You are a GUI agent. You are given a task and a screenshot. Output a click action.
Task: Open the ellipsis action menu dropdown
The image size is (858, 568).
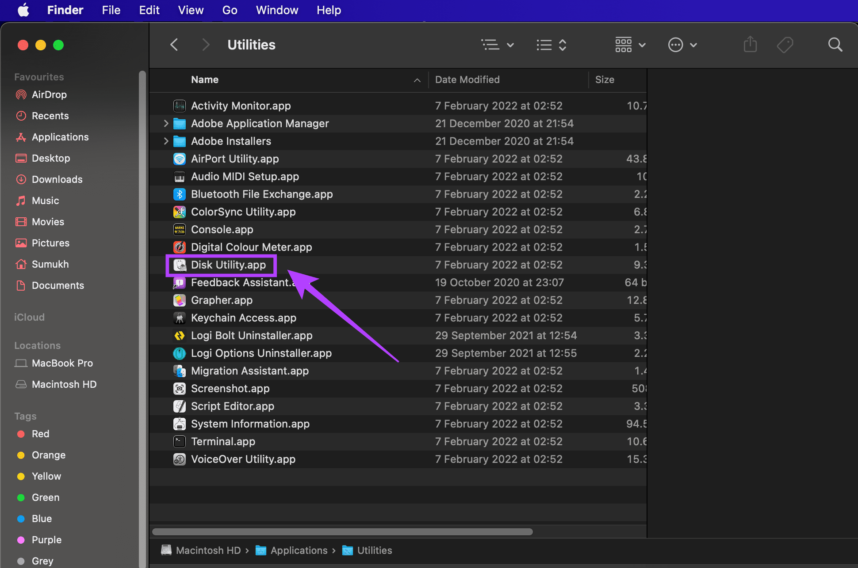pyautogui.click(x=682, y=45)
